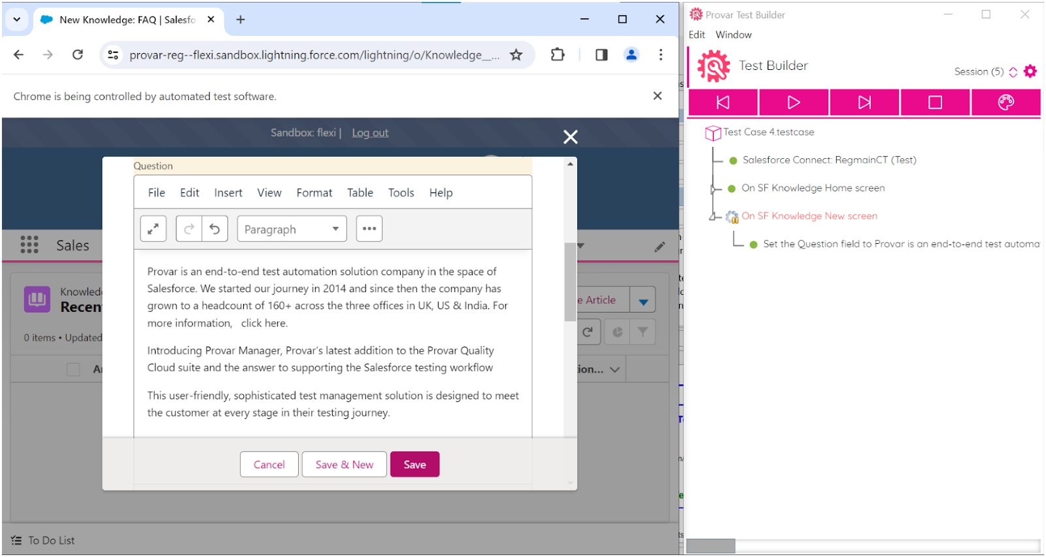Click the Session (5) up-down selector
The height and width of the screenshot is (557, 1046).
(1013, 72)
